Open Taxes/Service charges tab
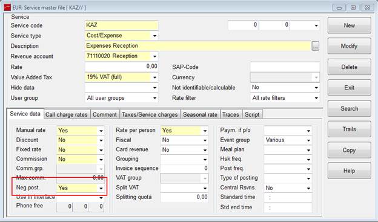Image resolution: width=378 pixels, height=222 pixels. click(150, 114)
